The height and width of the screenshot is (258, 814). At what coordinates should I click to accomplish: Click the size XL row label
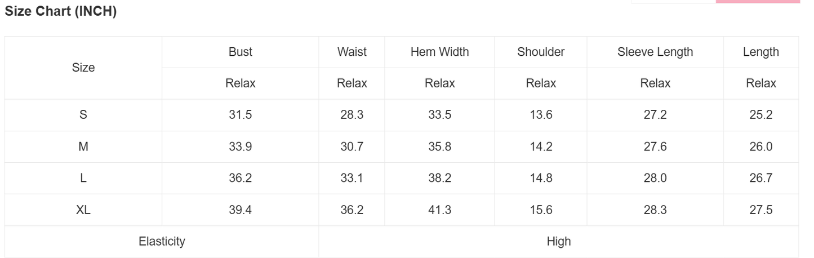point(83,210)
